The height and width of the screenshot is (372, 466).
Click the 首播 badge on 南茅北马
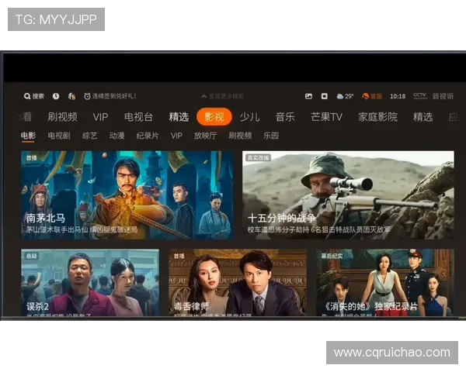coord(31,158)
